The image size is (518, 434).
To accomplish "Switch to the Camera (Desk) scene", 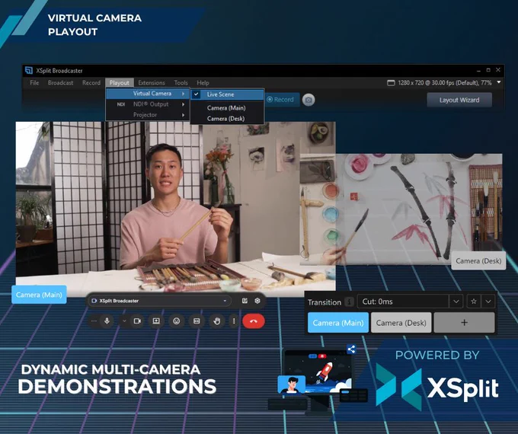I will (x=401, y=323).
